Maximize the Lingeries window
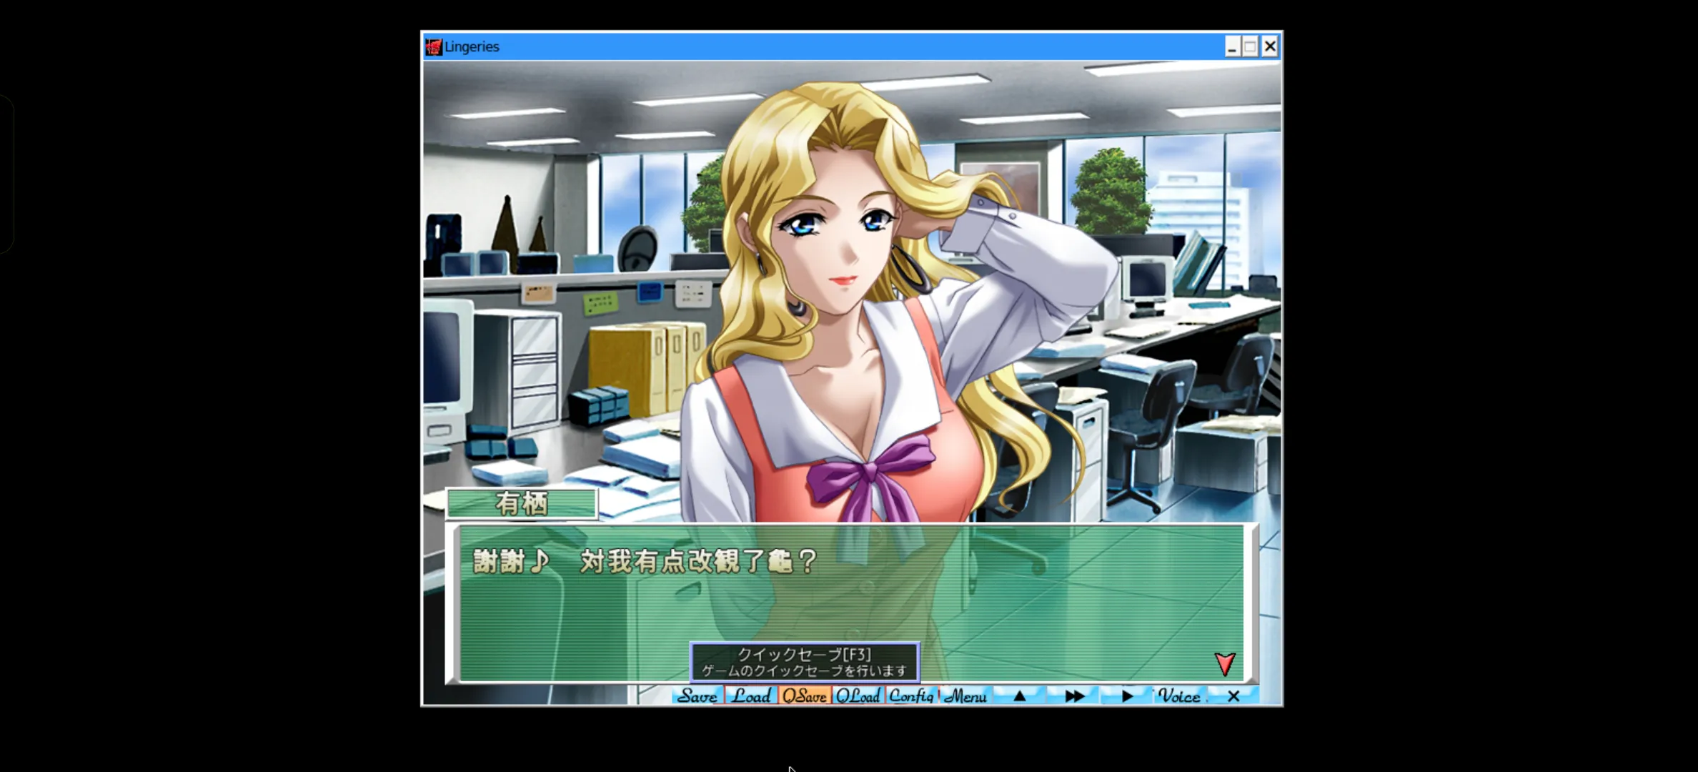 click(x=1250, y=47)
